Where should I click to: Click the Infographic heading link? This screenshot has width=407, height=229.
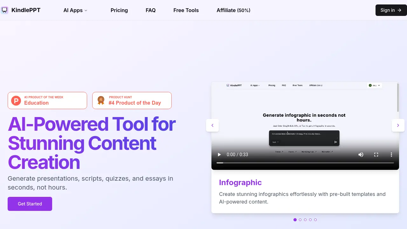(240, 183)
